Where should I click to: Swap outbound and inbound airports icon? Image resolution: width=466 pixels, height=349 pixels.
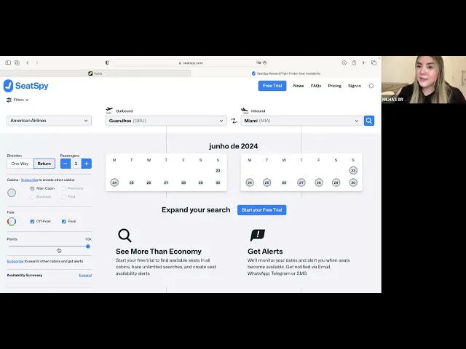pyautogui.click(x=234, y=121)
